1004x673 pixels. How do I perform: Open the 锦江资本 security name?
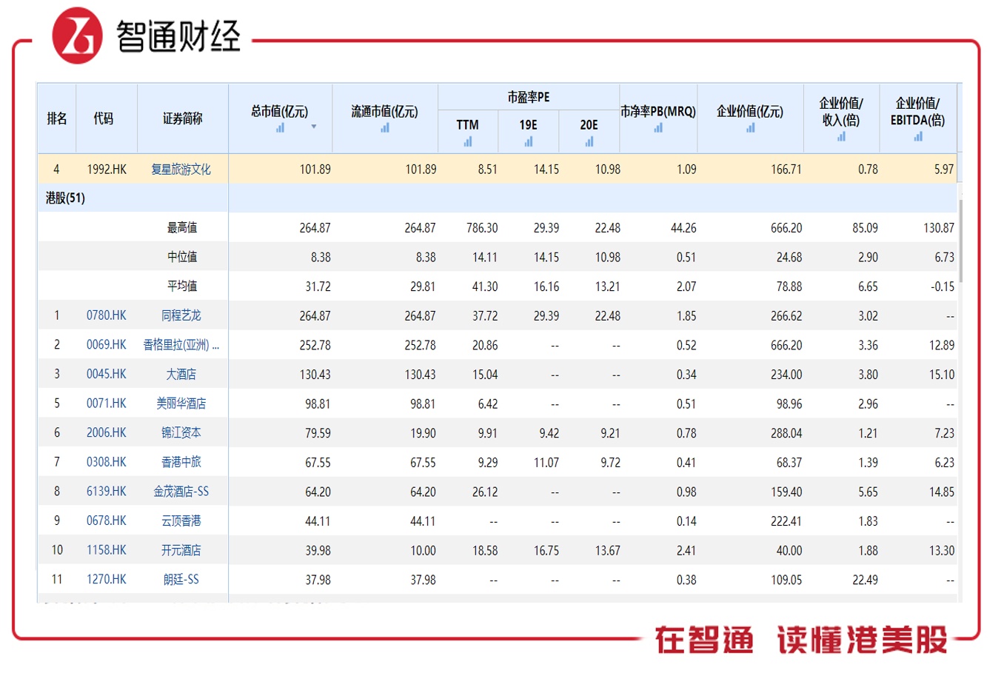pyautogui.click(x=181, y=433)
